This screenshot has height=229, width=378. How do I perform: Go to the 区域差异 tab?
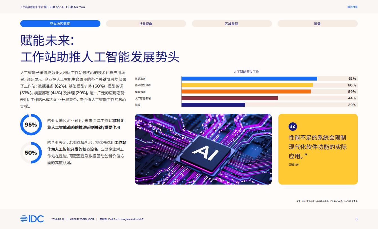(231, 24)
